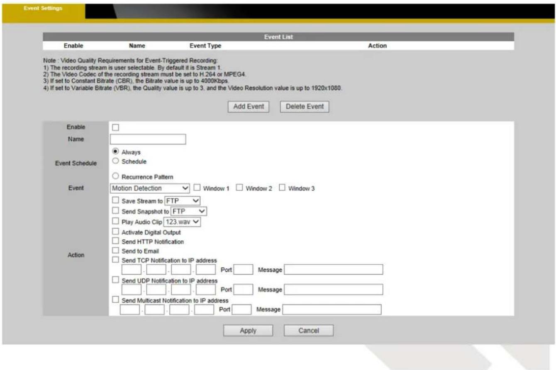
Task: Cancel the event settings changes
Action: [309, 331]
